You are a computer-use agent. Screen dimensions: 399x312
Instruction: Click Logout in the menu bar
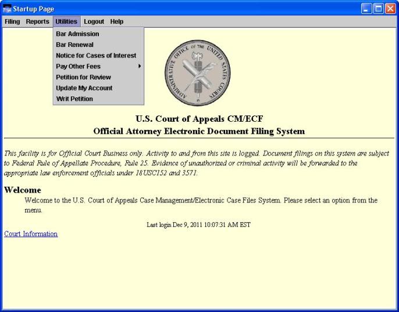[94, 21]
